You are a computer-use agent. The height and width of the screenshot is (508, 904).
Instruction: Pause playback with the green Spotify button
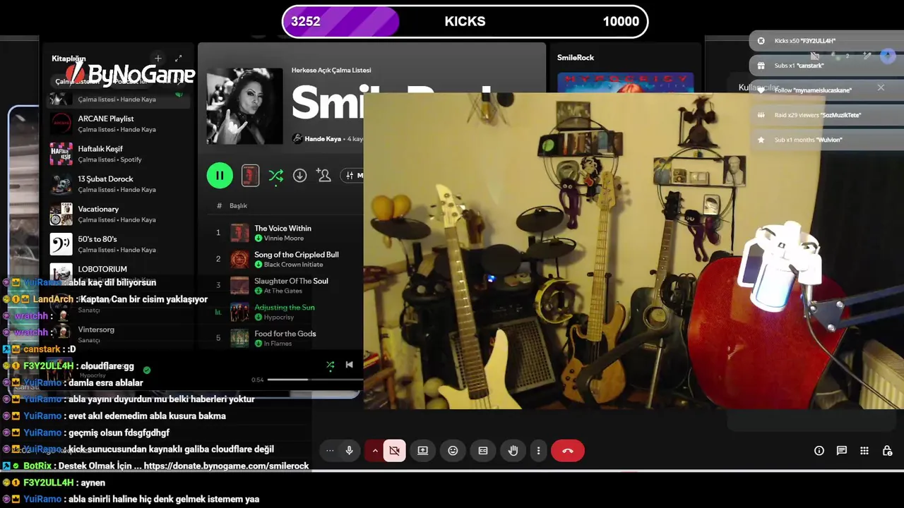click(220, 176)
